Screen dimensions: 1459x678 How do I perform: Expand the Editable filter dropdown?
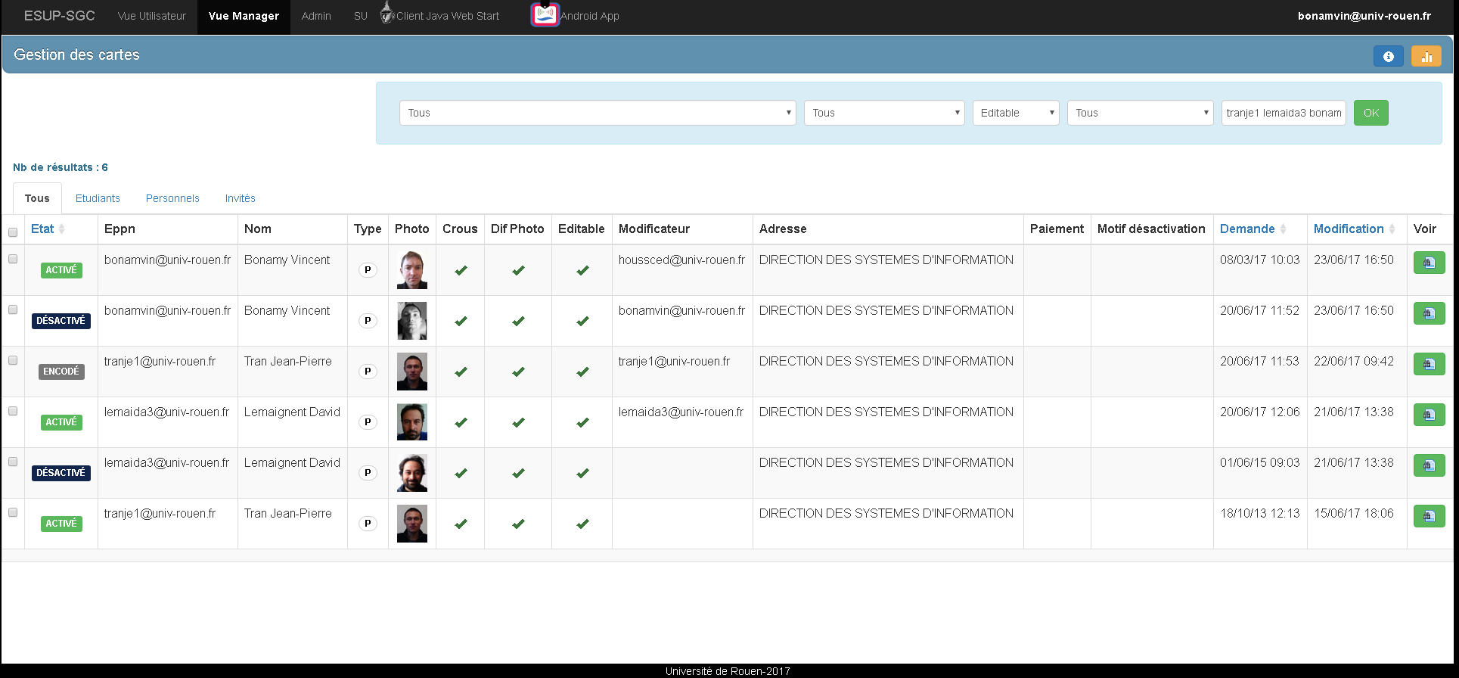pos(1015,113)
